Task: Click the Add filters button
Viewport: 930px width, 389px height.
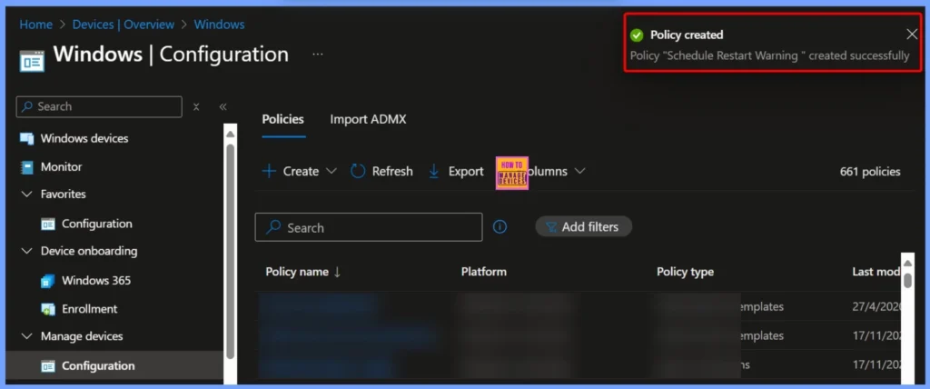Action: coord(583,226)
